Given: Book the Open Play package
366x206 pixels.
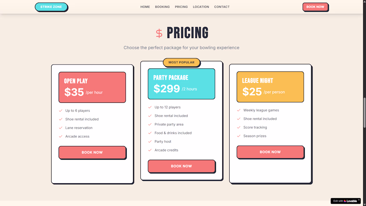Looking at the screenshot, I should tap(92, 152).
